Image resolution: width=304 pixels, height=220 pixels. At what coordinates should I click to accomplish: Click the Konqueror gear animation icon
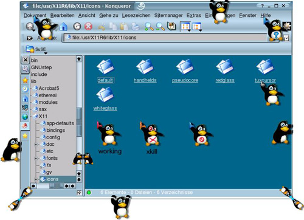point(287,26)
